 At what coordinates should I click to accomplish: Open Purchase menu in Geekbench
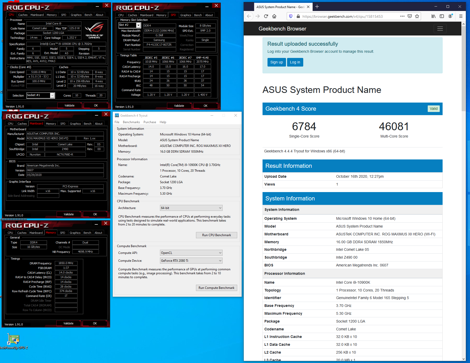[150, 122]
